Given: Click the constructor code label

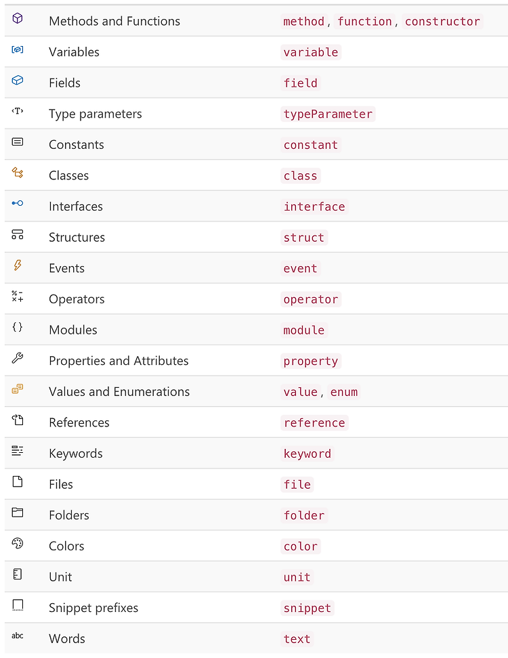Looking at the screenshot, I should [x=442, y=22].
